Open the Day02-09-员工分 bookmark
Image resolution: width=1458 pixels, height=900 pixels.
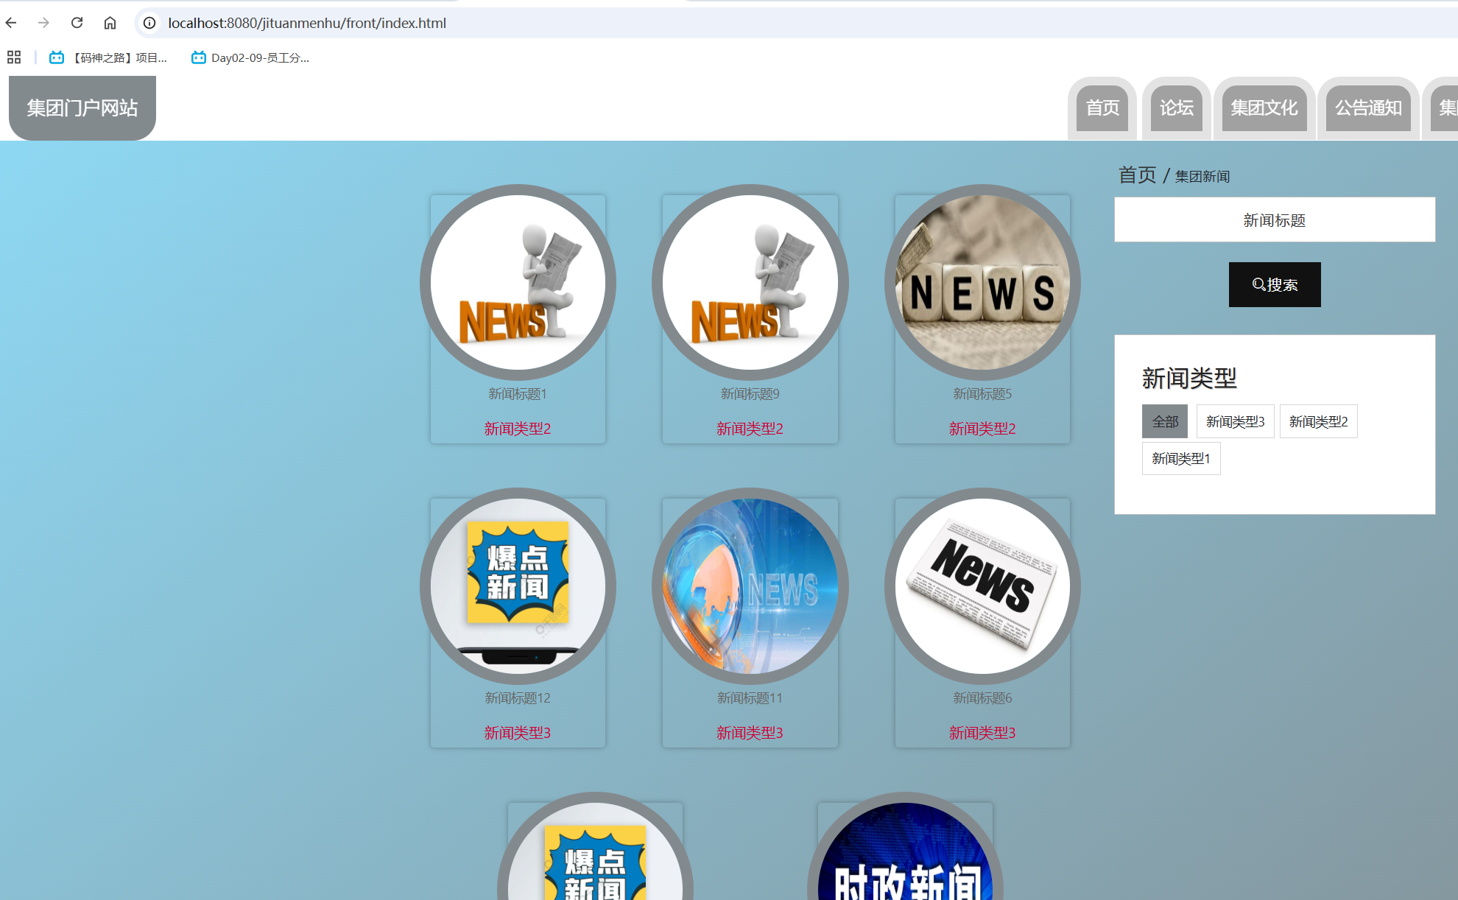click(x=250, y=57)
